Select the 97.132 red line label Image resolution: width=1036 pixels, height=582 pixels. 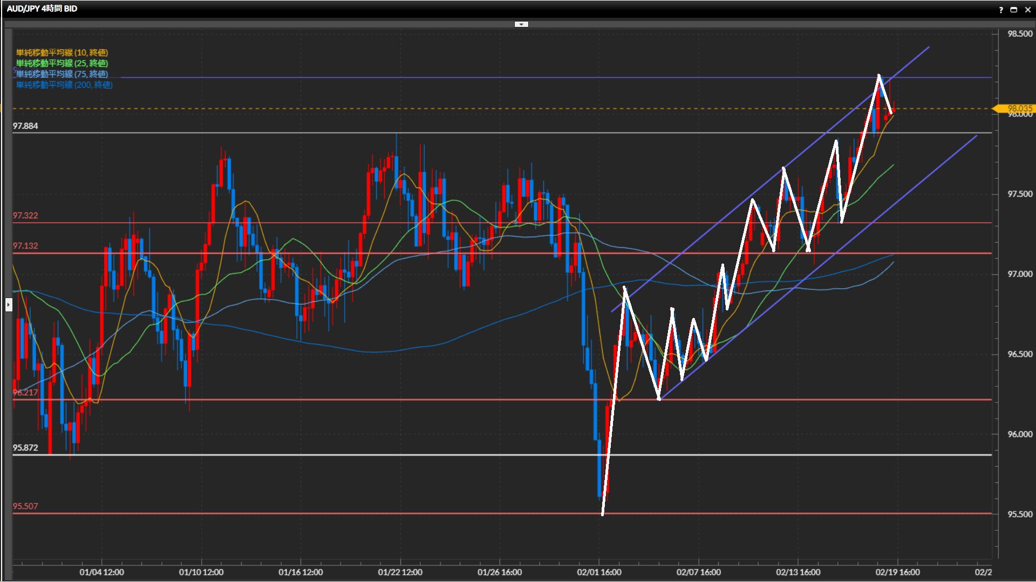point(25,246)
